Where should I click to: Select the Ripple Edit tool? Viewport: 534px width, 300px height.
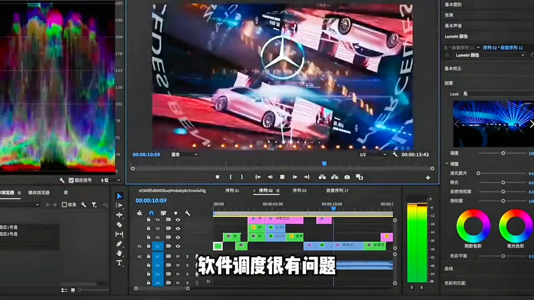119,215
